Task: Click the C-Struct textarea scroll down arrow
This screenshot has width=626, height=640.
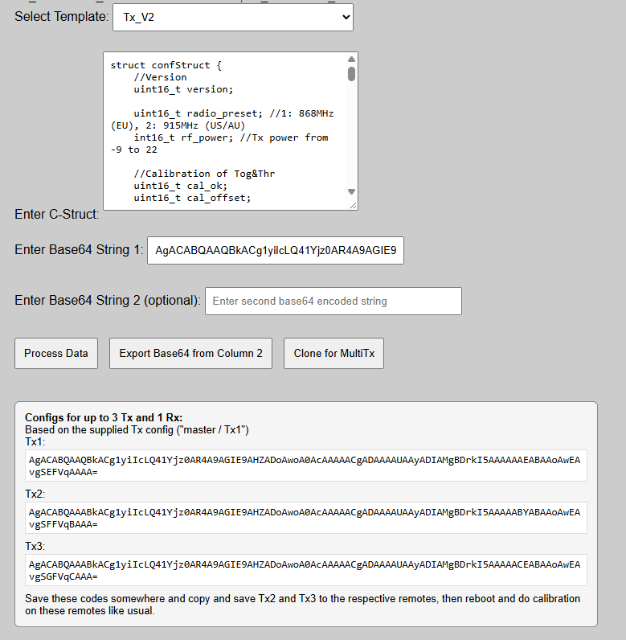Action: (351, 191)
